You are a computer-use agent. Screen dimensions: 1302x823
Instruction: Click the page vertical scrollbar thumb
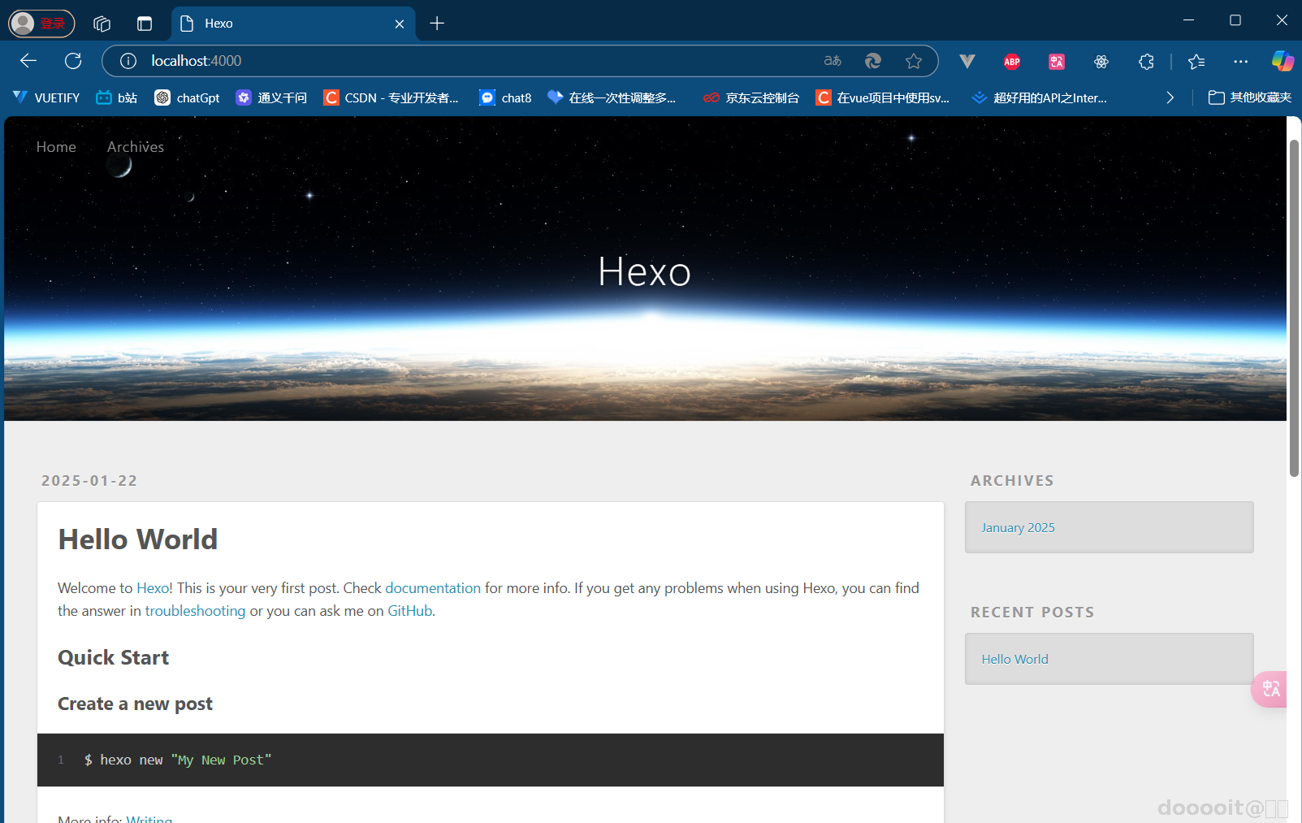click(x=1294, y=309)
